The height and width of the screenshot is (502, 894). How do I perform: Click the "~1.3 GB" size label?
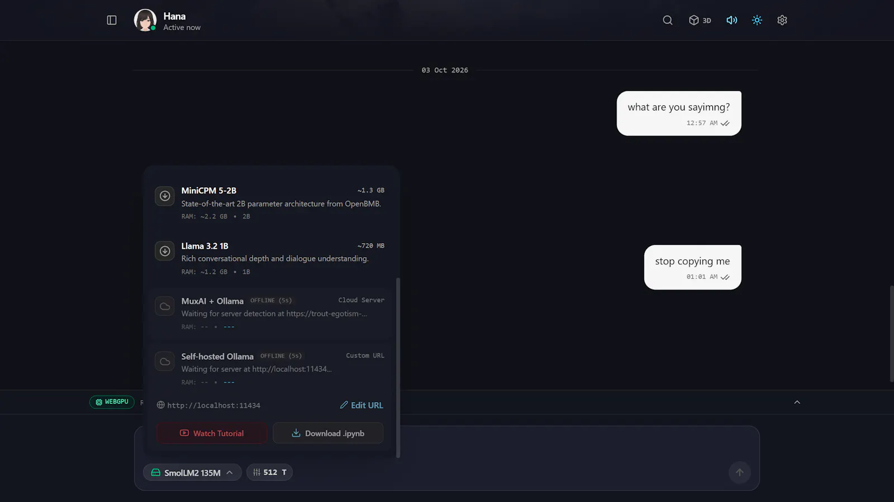tap(371, 190)
